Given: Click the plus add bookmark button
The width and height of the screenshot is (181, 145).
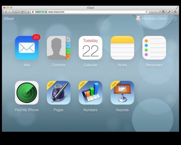Looking at the screenshot, I should point(28,12).
